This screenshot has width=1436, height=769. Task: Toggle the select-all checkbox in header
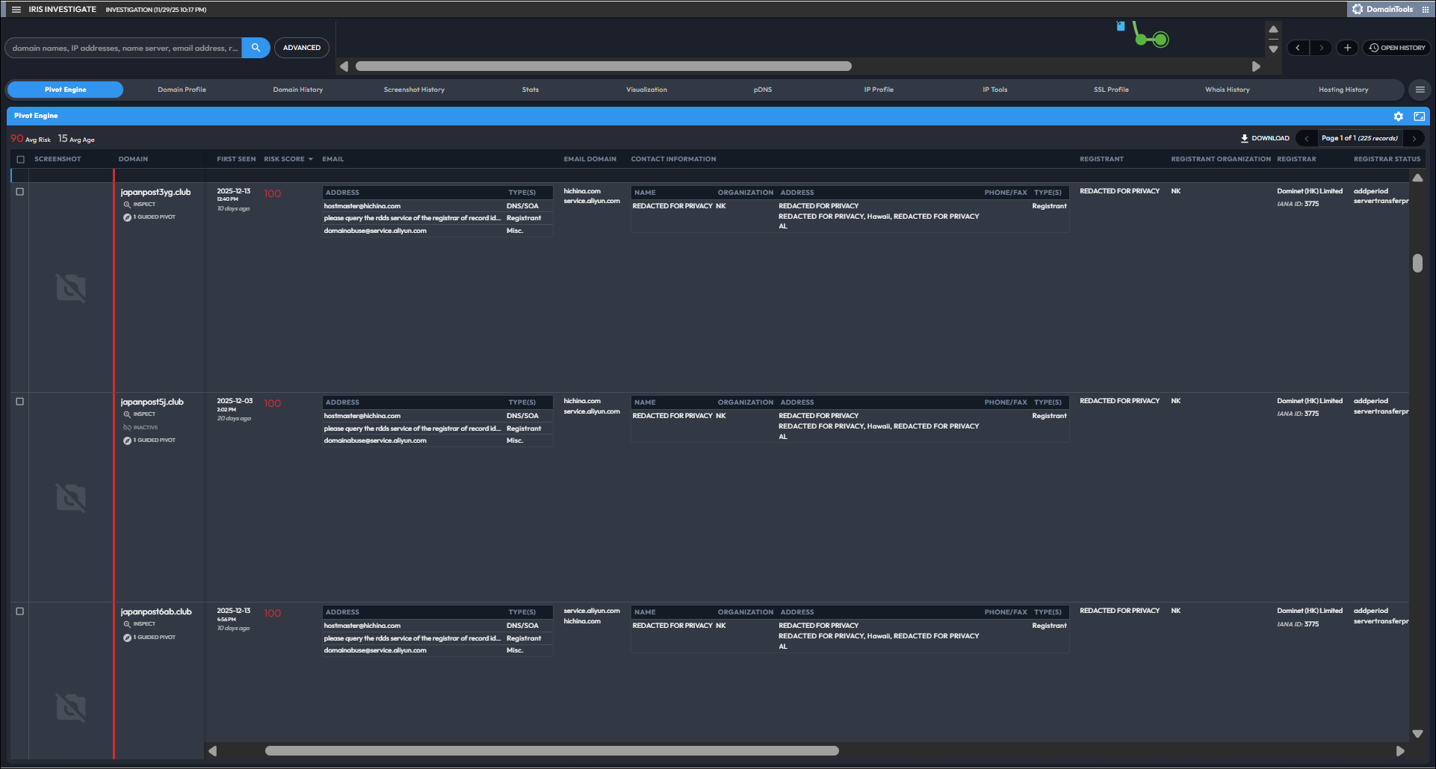click(20, 159)
